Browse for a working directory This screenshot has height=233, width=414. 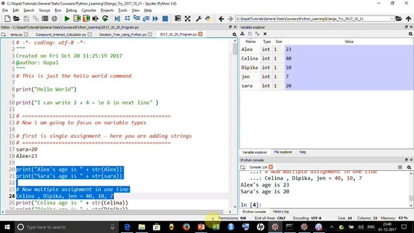tap(398, 19)
